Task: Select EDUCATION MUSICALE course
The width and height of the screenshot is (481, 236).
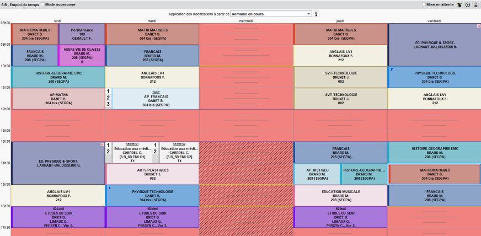Action: (340, 196)
